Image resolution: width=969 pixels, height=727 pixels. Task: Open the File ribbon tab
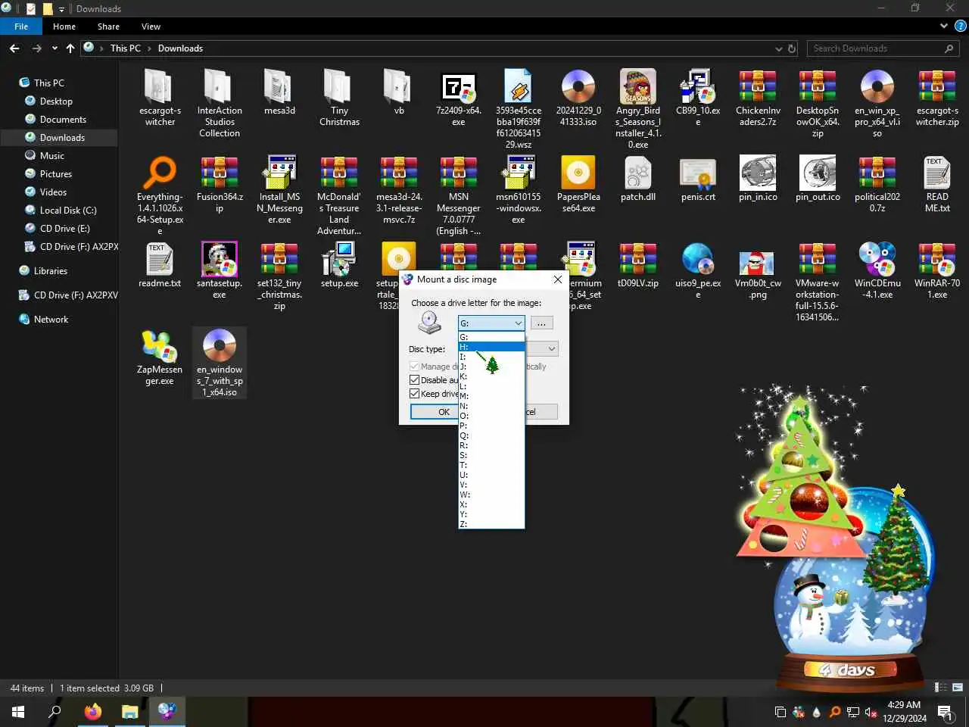pos(21,27)
